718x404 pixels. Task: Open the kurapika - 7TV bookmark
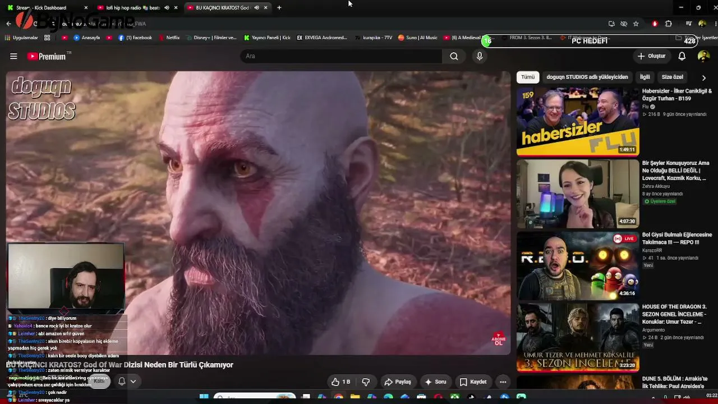pos(374,38)
